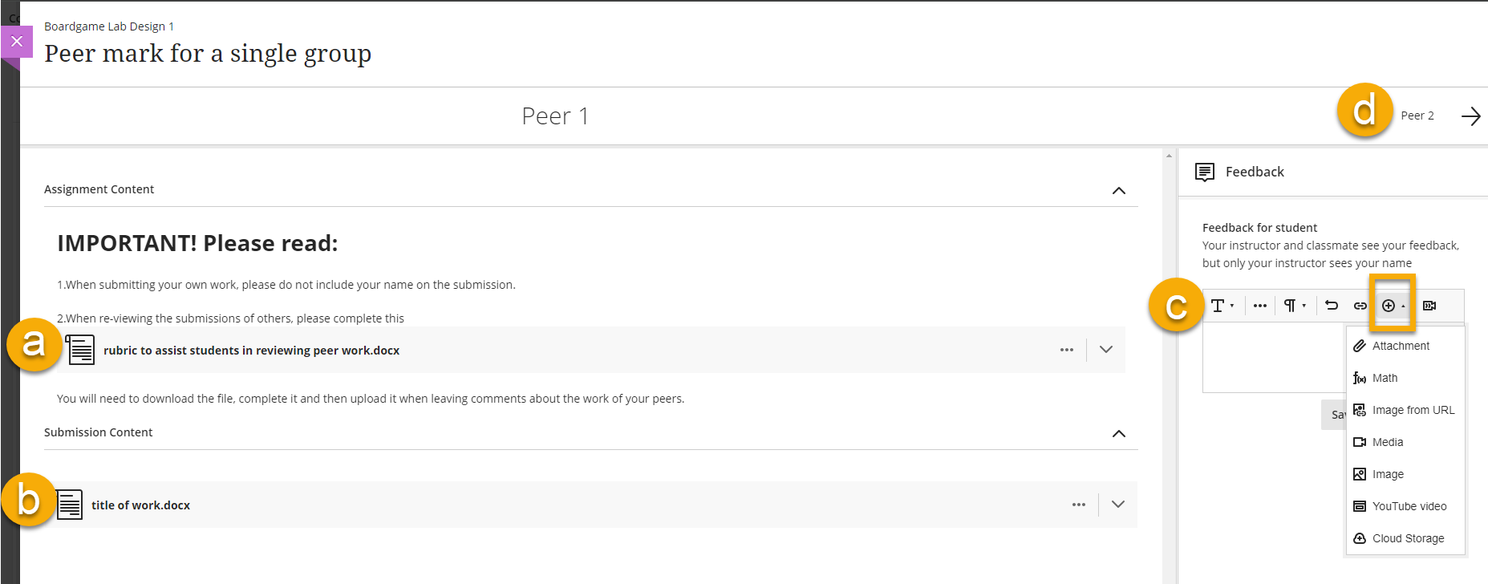The image size is (1488, 584).
Task: Click the undo icon in feedback editor
Action: (1332, 306)
